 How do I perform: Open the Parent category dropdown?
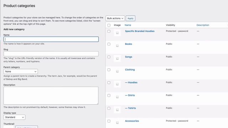pyautogui.click(x=21, y=71)
